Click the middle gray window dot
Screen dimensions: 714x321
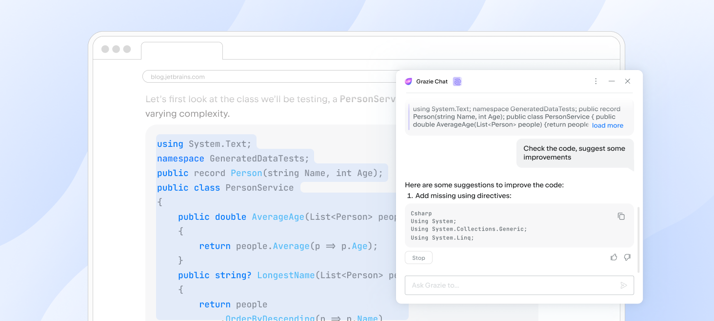pyautogui.click(x=116, y=49)
